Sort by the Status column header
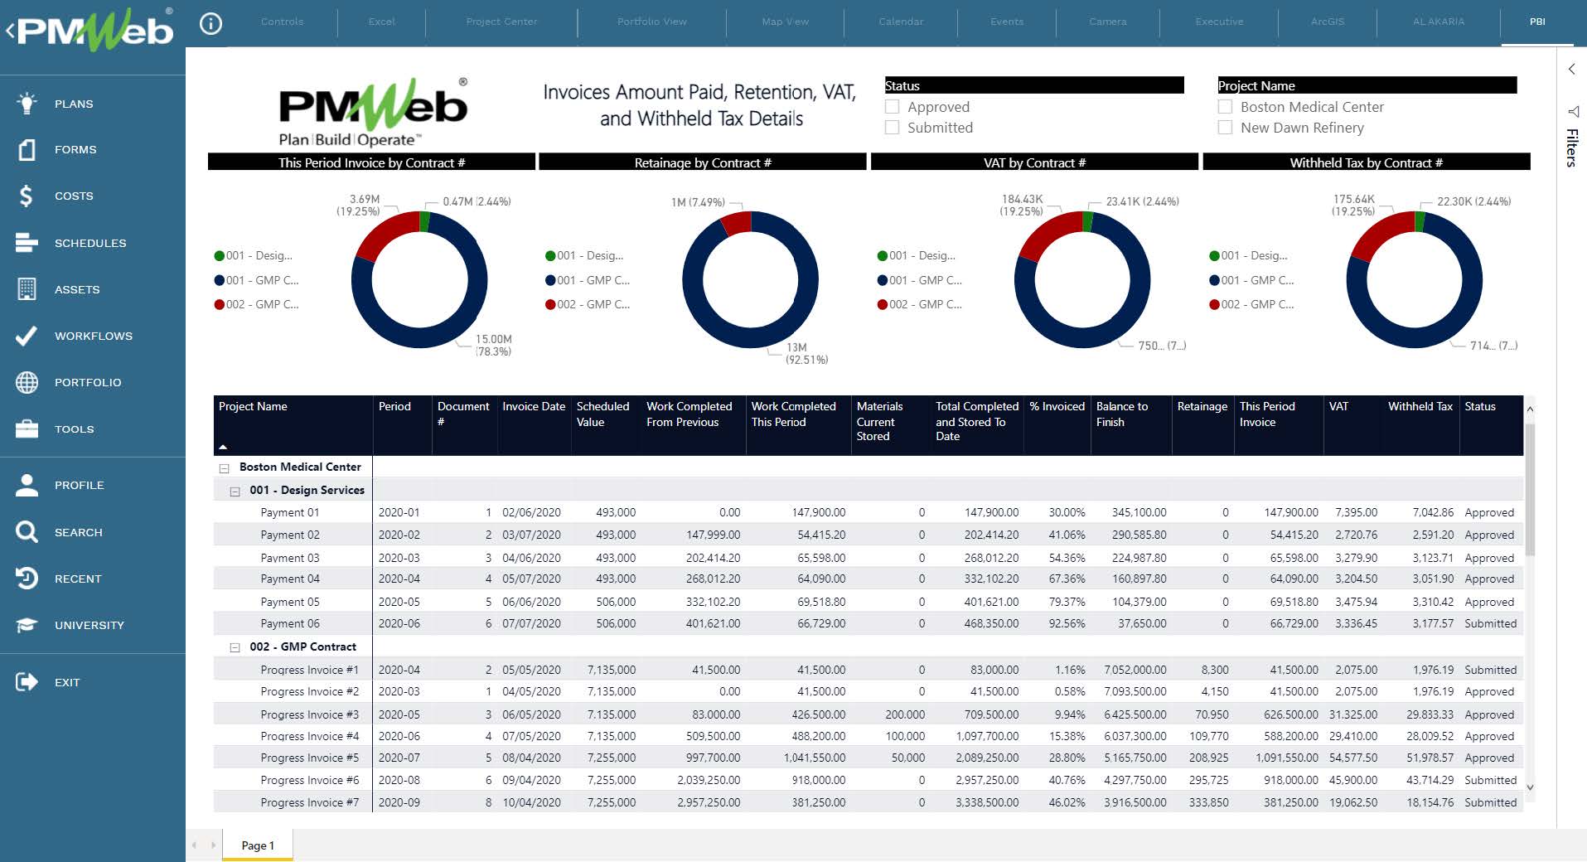 click(1480, 406)
